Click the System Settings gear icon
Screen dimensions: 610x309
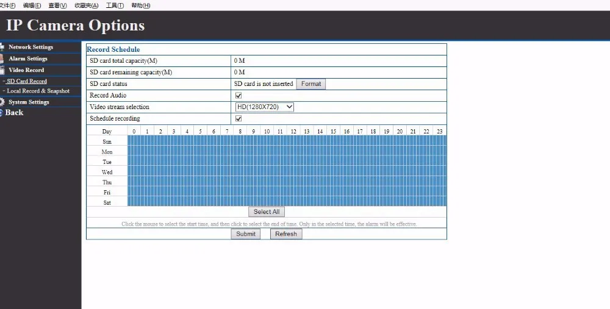pyautogui.click(x=2, y=102)
